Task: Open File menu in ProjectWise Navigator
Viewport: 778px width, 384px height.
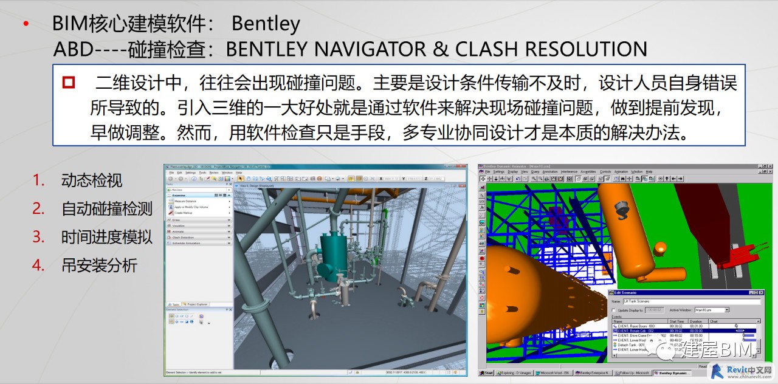Action: tap(171, 173)
